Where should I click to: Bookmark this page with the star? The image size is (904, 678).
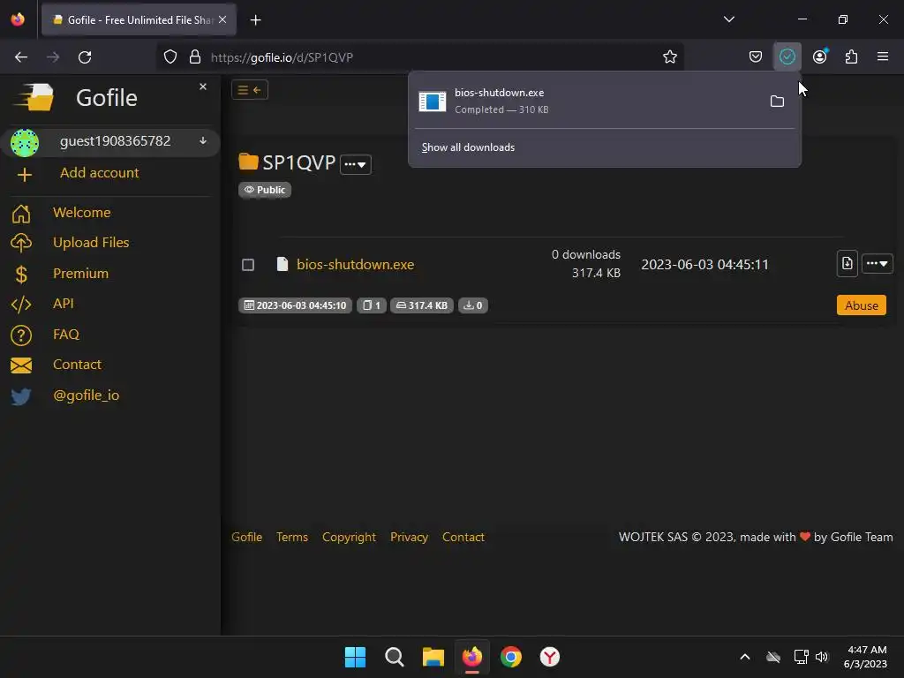click(669, 57)
